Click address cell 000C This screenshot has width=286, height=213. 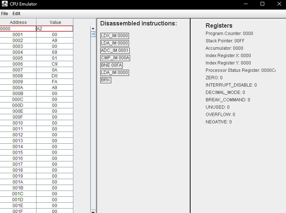tap(18, 99)
